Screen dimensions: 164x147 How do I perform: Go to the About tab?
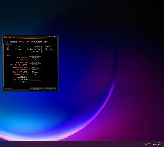[46, 42]
